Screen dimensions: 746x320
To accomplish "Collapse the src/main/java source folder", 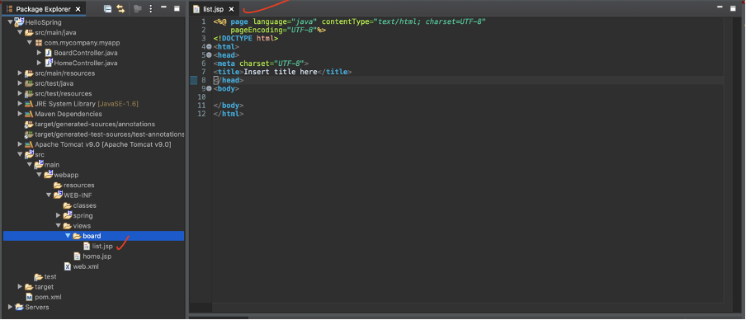I will 20,33.
